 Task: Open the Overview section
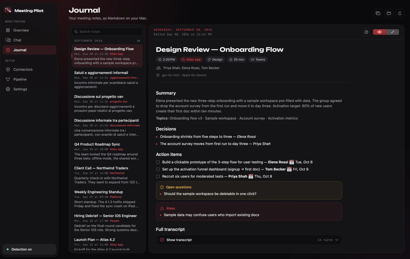29,30
